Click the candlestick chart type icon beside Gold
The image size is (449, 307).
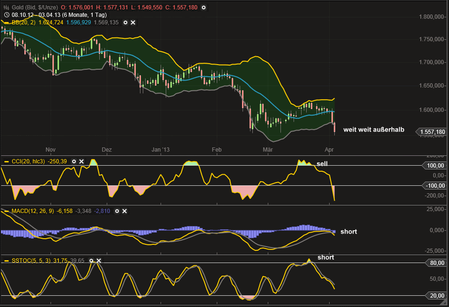tap(6, 7)
